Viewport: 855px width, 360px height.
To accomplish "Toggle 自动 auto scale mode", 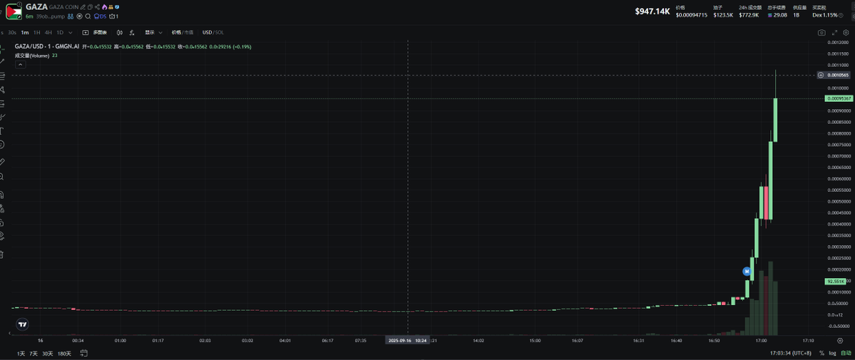I will tap(845, 354).
